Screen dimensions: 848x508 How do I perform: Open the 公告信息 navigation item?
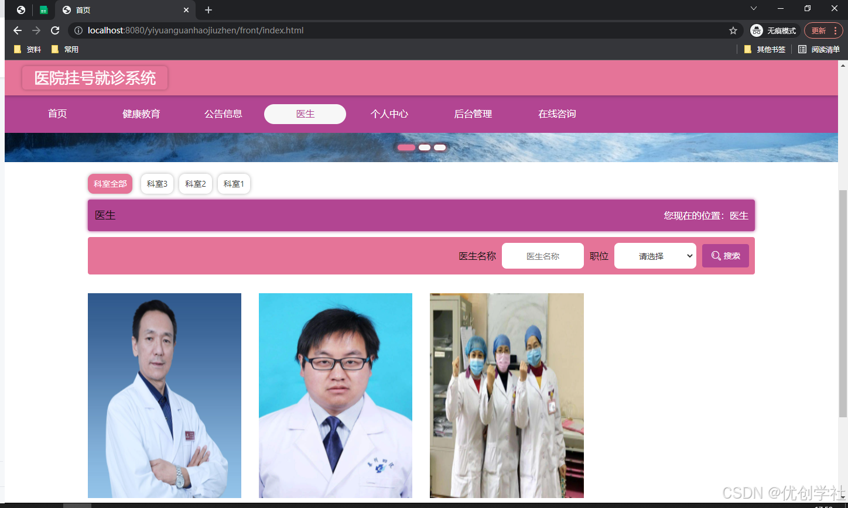coord(223,114)
